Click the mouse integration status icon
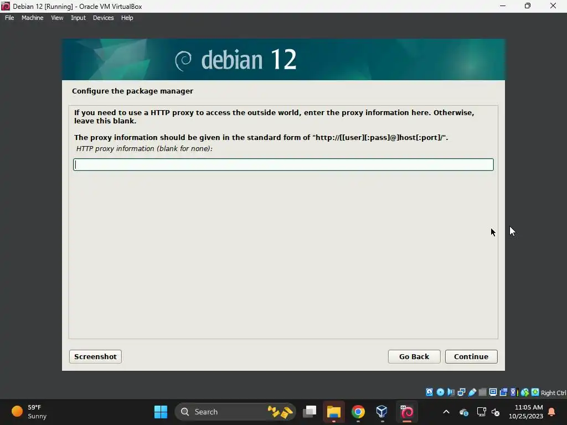The width and height of the screenshot is (567, 425). 525,392
